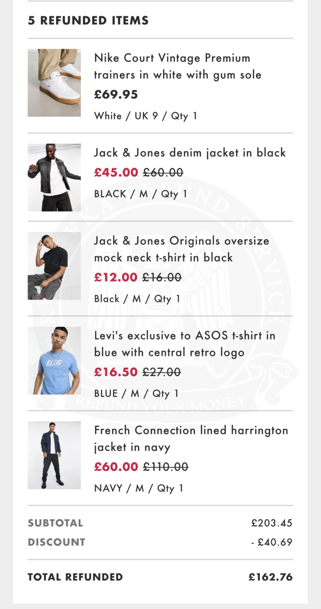
Task: Click the Jack & Jones Originals mock neck title
Action: tap(181, 249)
